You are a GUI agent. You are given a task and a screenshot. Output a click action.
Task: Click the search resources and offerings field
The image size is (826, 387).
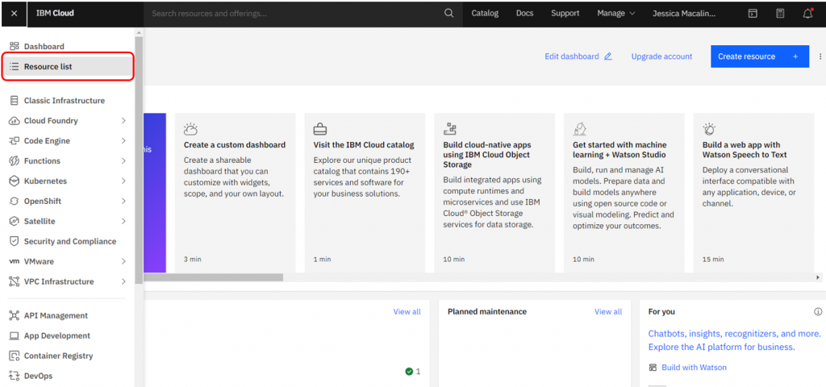click(295, 13)
